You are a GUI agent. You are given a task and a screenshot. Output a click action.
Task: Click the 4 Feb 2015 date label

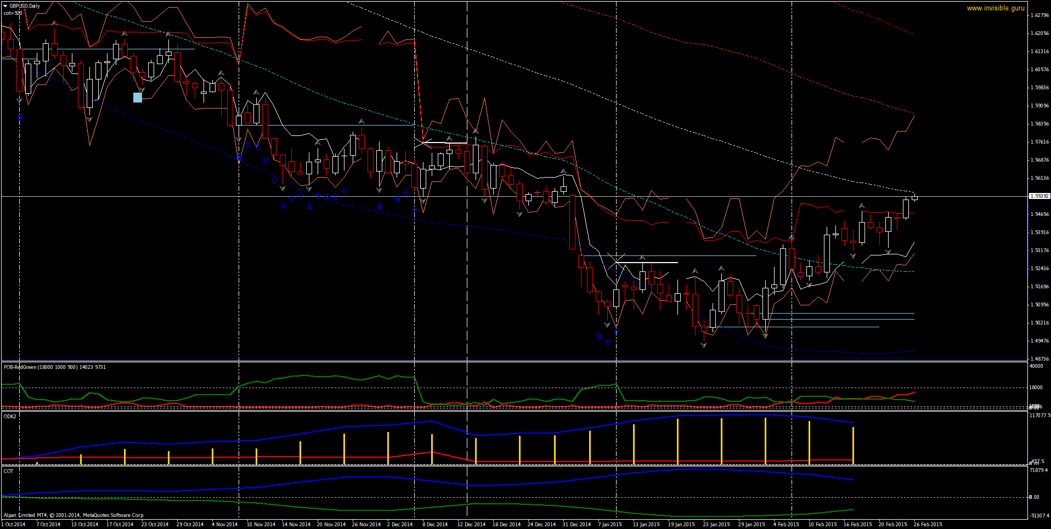[786, 525]
